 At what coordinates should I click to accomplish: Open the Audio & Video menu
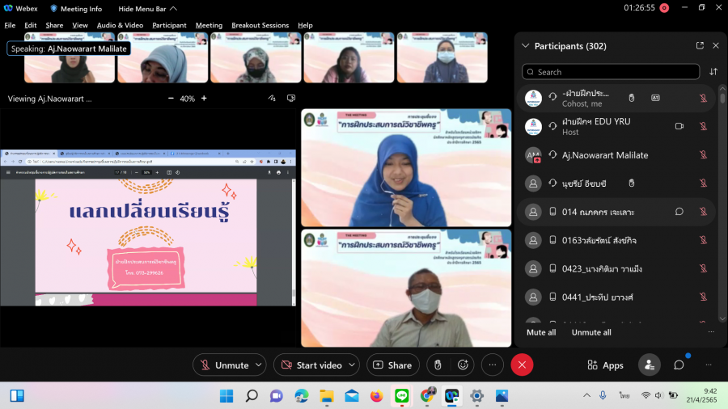[x=120, y=25]
